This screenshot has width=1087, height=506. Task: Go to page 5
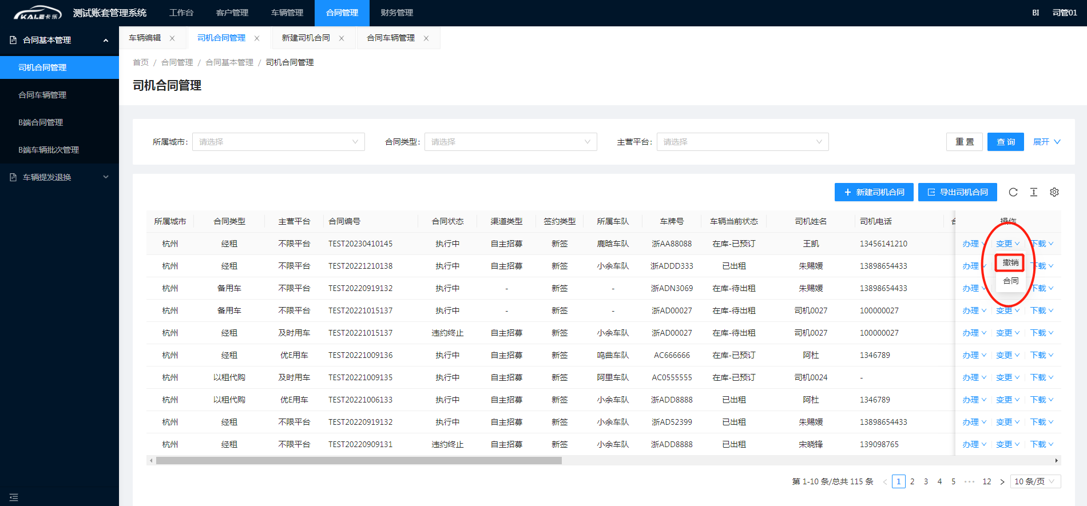[x=953, y=481]
